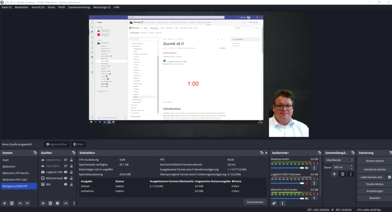Undock the Szenen panel with its float icon
Image resolution: width=392 pixels, height=212 pixels.
click(x=35, y=153)
